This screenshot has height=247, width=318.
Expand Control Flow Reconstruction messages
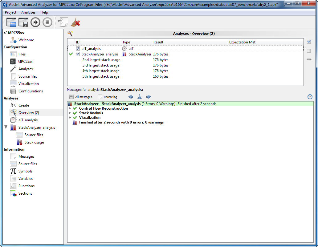coord(70,108)
